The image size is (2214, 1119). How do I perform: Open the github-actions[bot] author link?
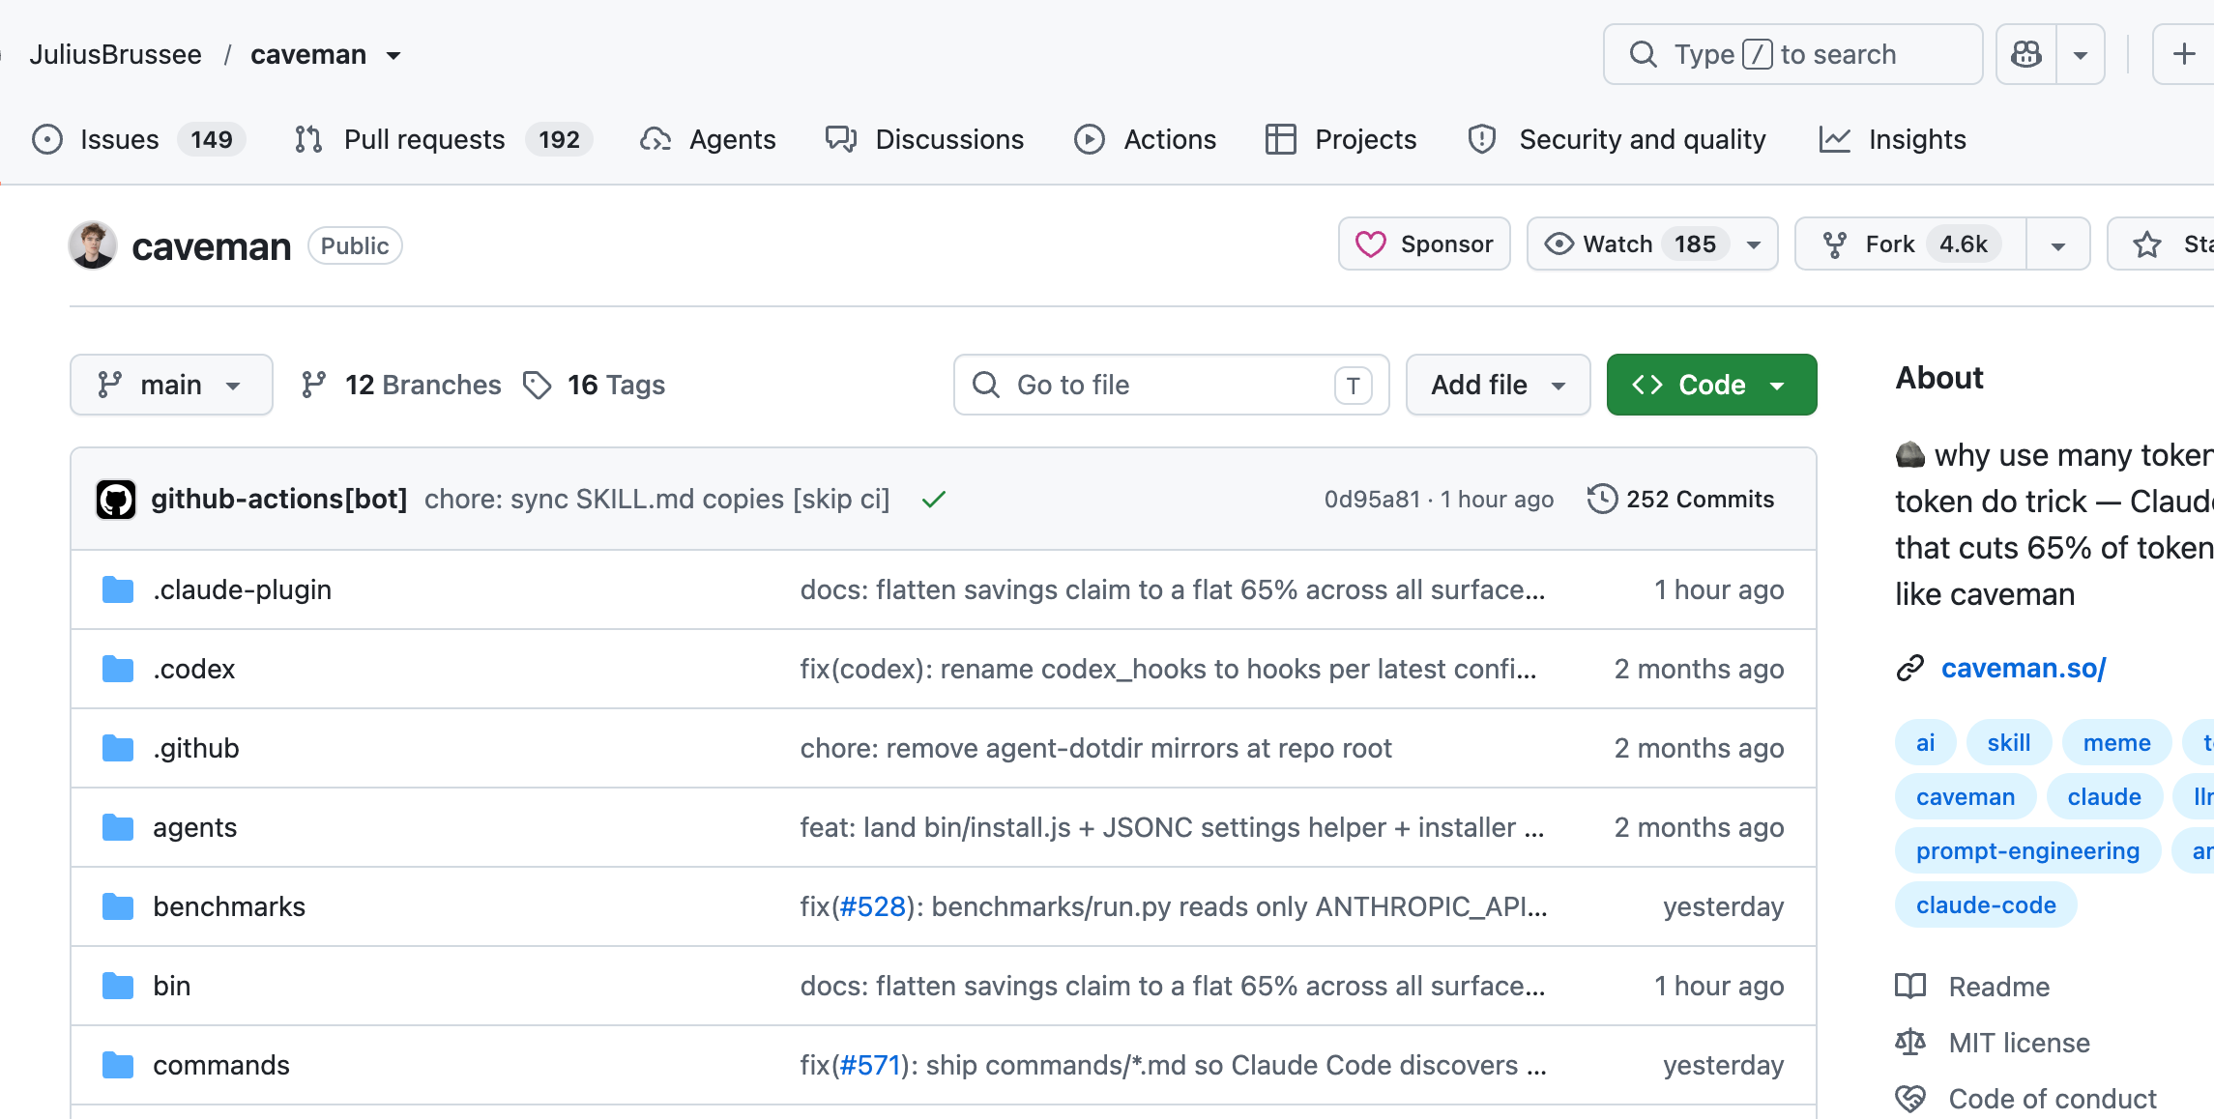pos(278,499)
